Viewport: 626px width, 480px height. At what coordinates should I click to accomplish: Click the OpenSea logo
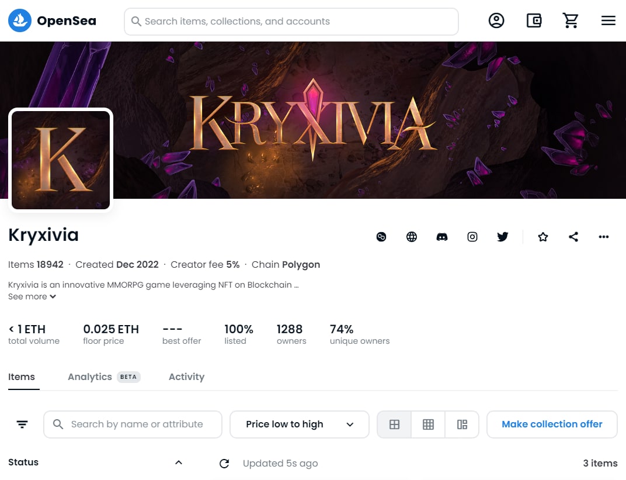click(53, 20)
